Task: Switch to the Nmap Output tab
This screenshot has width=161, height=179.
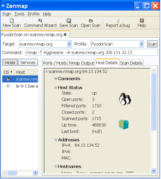Action: tap(81, 63)
